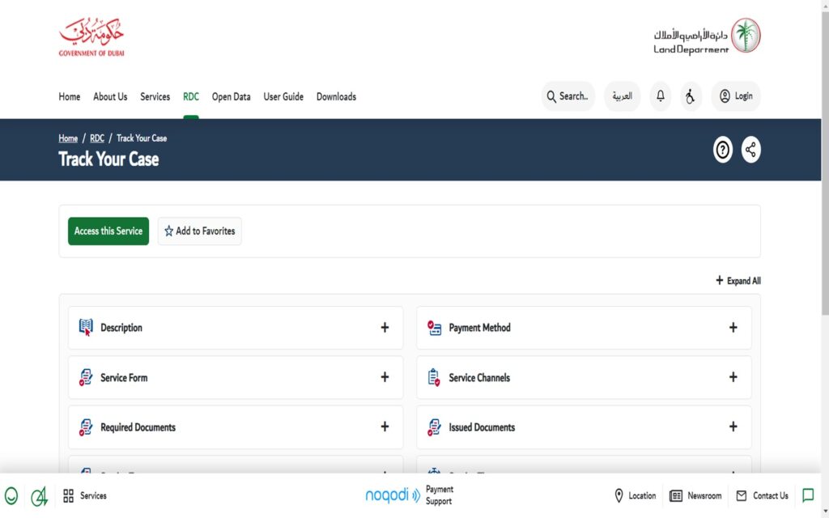
Task: Click the help question mark icon
Action: click(x=722, y=150)
